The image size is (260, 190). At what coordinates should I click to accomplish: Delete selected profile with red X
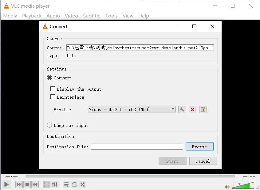click(x=192, y=109)
